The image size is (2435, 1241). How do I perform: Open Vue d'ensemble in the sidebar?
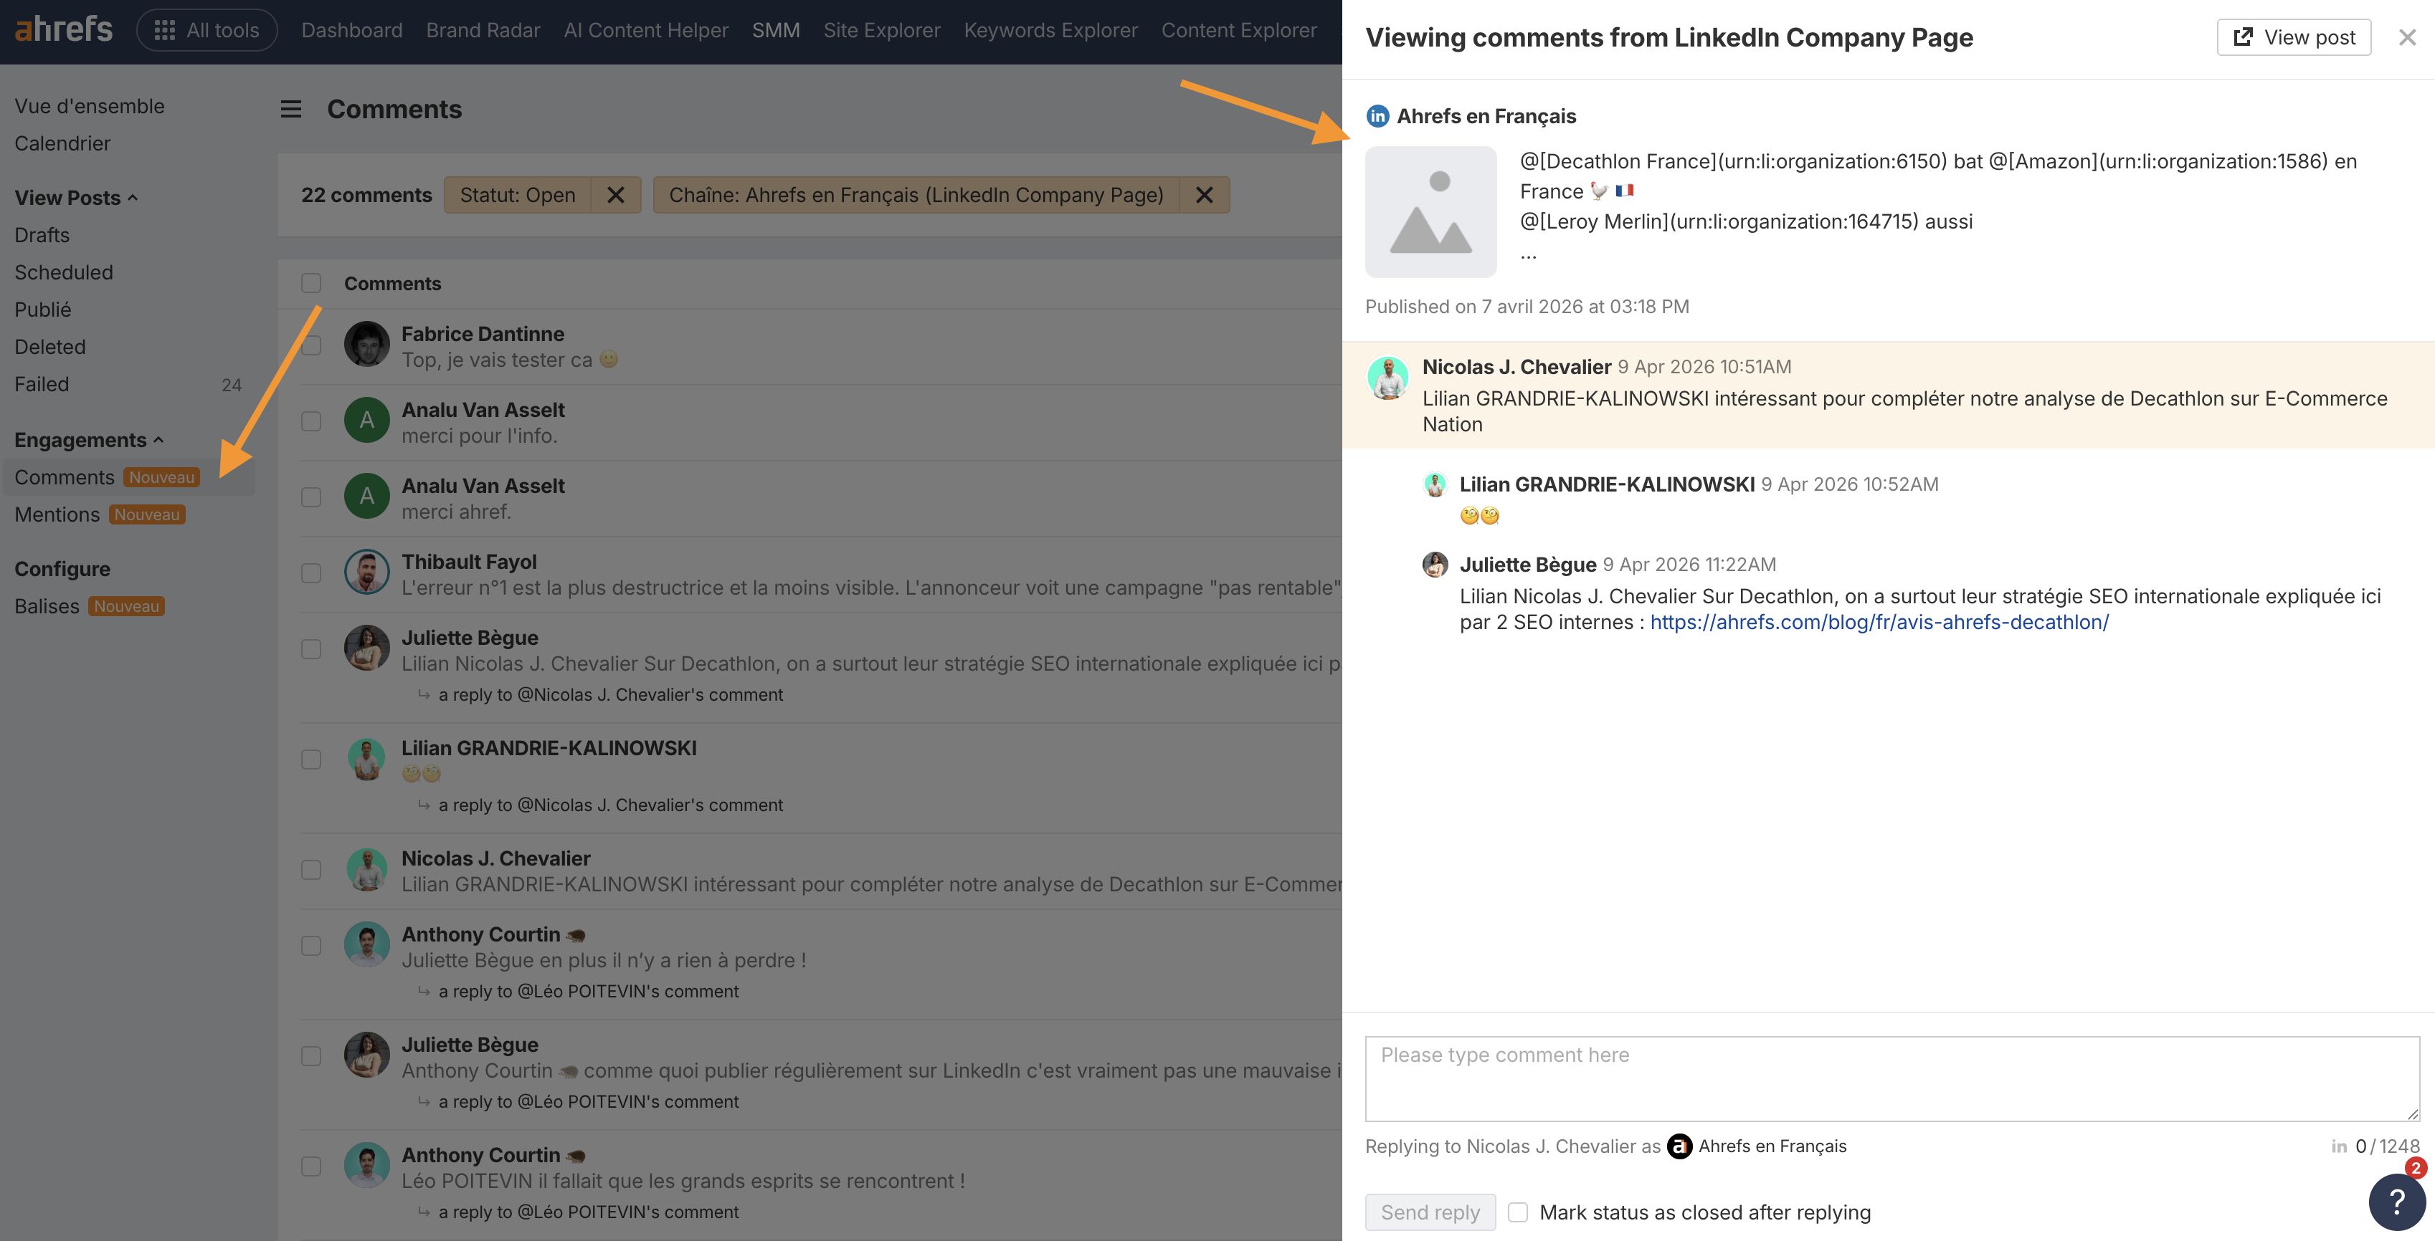[x=90, y=106]
